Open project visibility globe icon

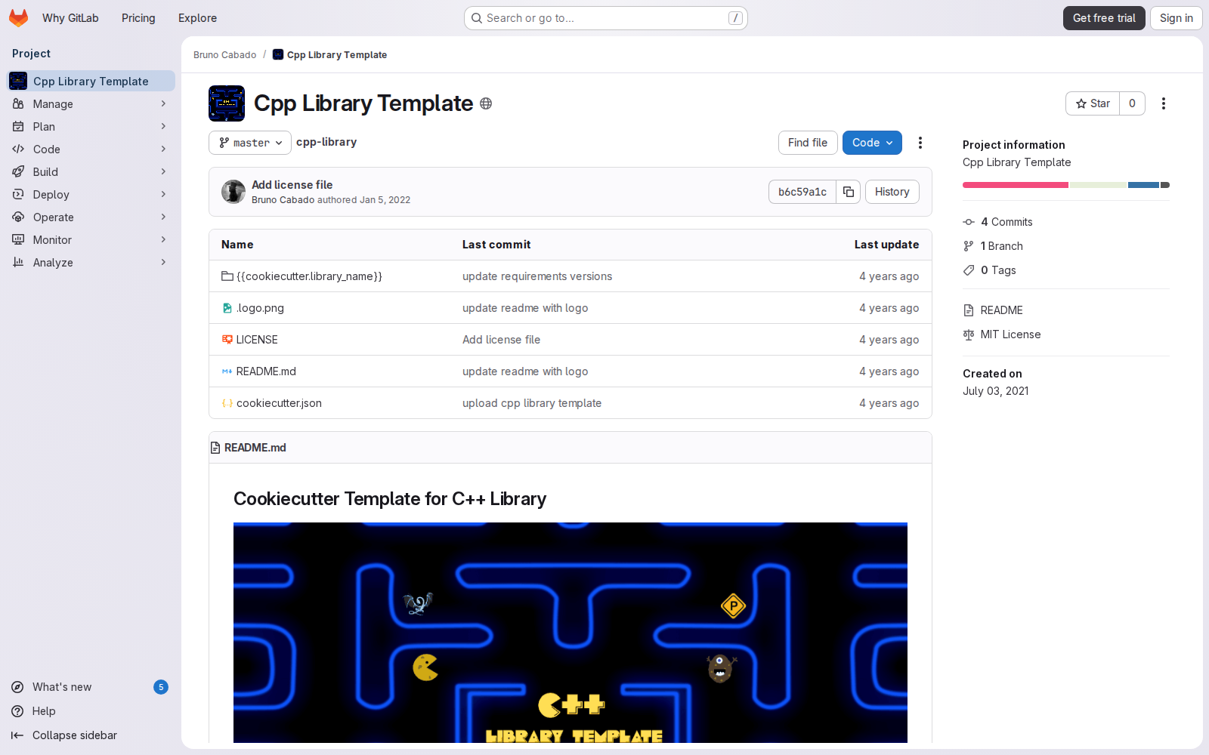(487, 103)
